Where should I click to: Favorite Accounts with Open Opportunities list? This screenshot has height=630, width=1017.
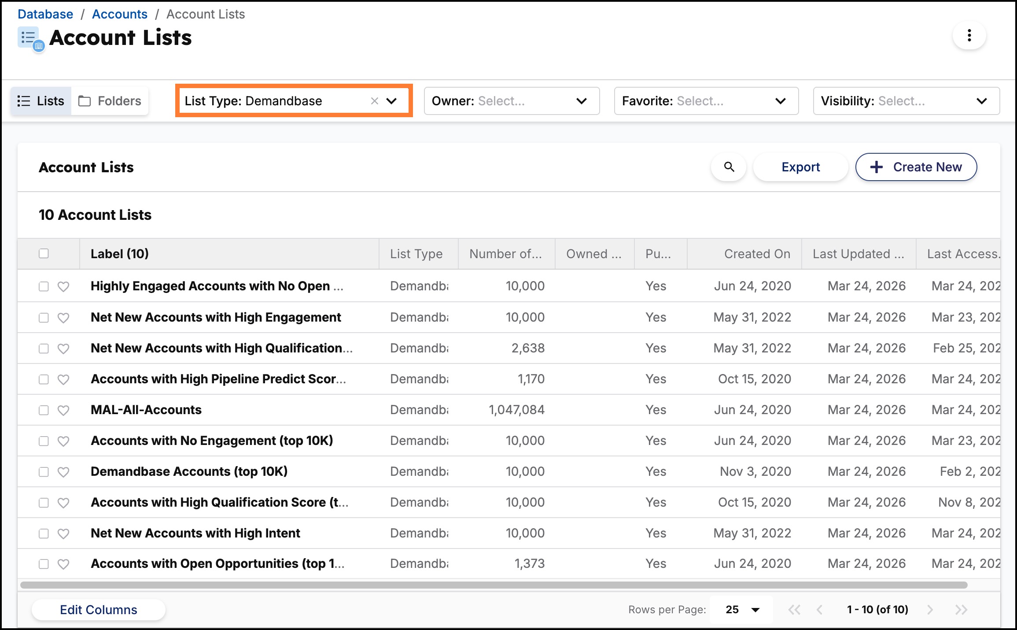click(63, 564)
